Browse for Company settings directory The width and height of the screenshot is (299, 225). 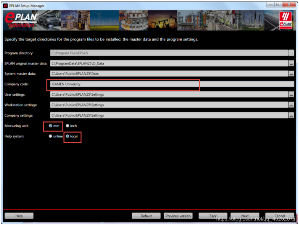(291, 116)
